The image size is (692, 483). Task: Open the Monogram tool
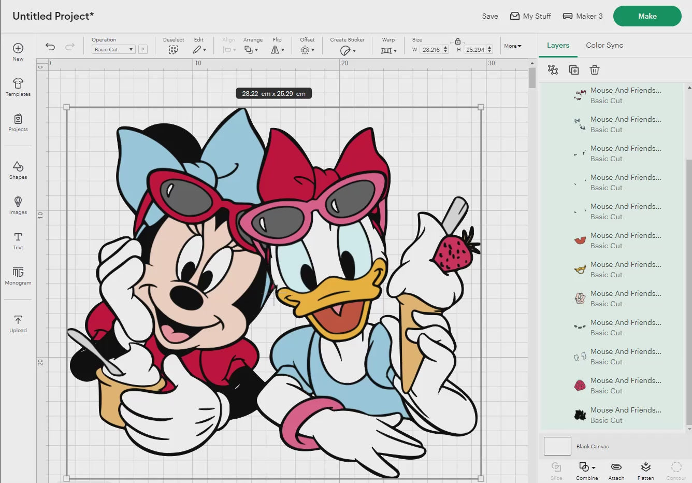coord(18,276)
